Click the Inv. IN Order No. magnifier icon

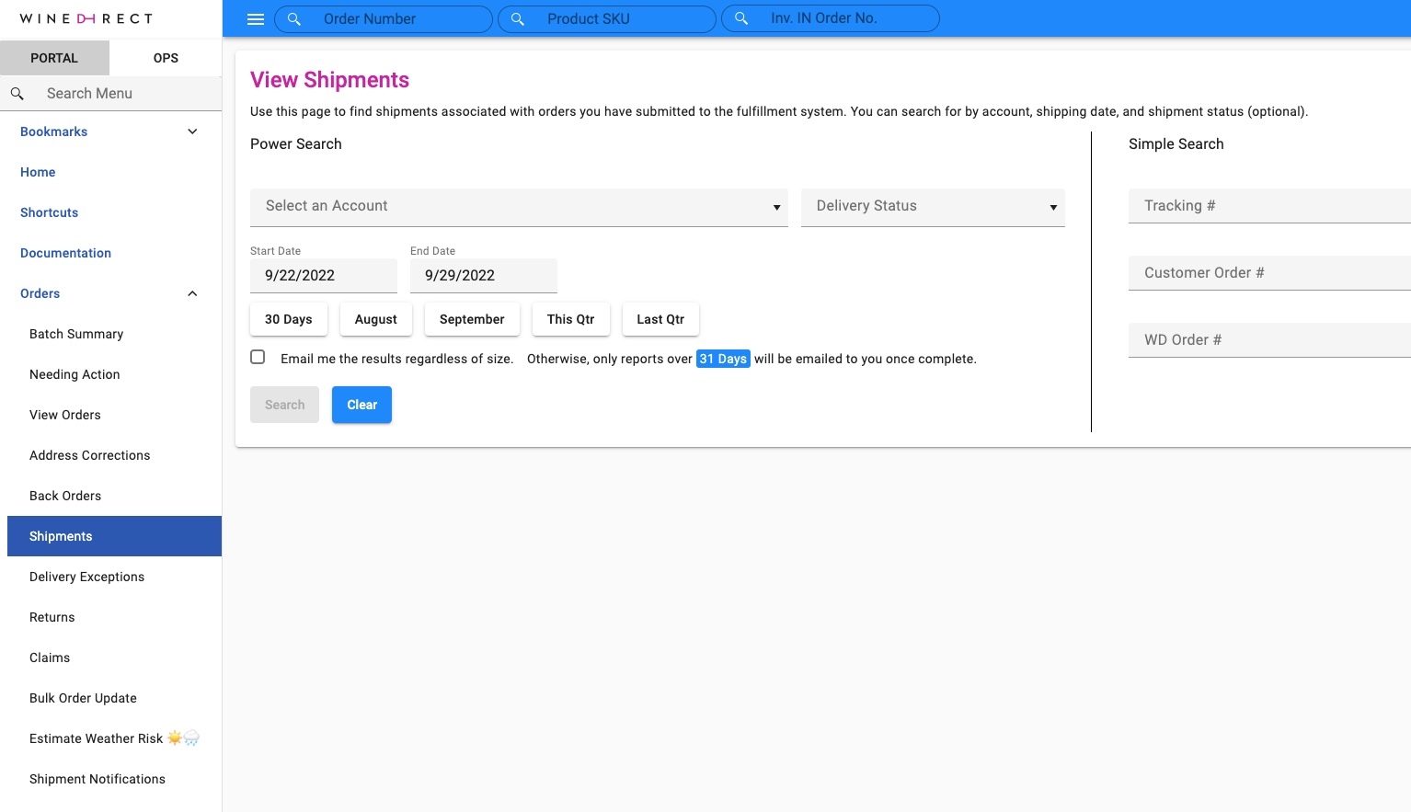(x=741, y=18)
